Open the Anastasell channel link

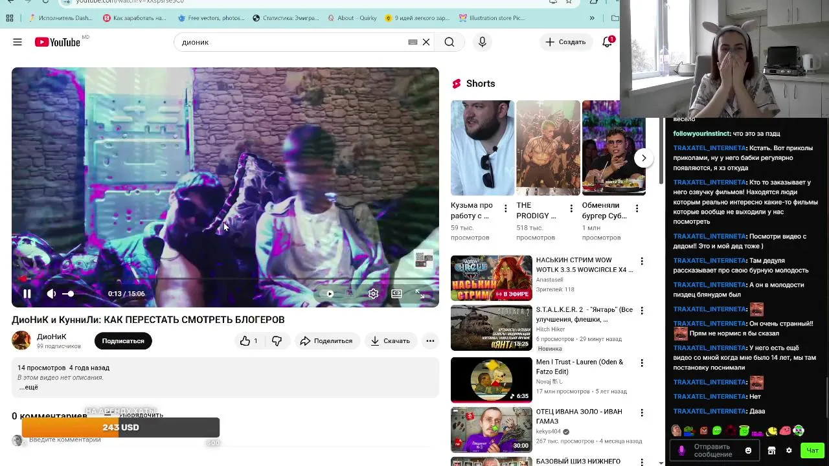549,280
